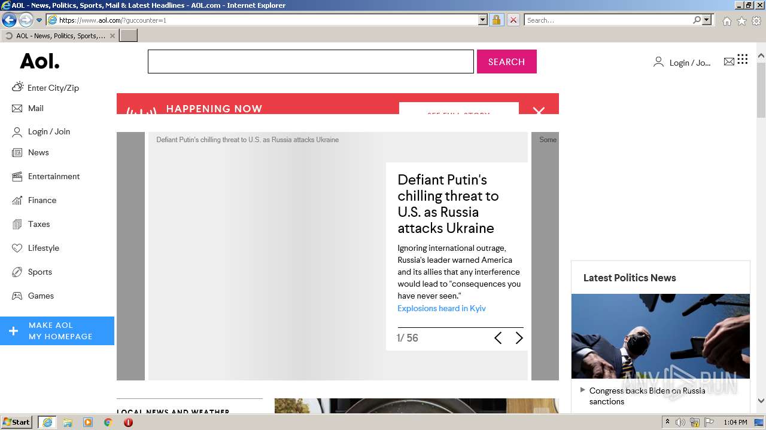Click the Internet Explorer taskbar icon
The width and height of the screenshot is (766, 430).
coord(47,422)
